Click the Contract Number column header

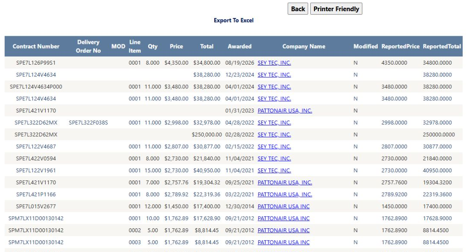36,47
